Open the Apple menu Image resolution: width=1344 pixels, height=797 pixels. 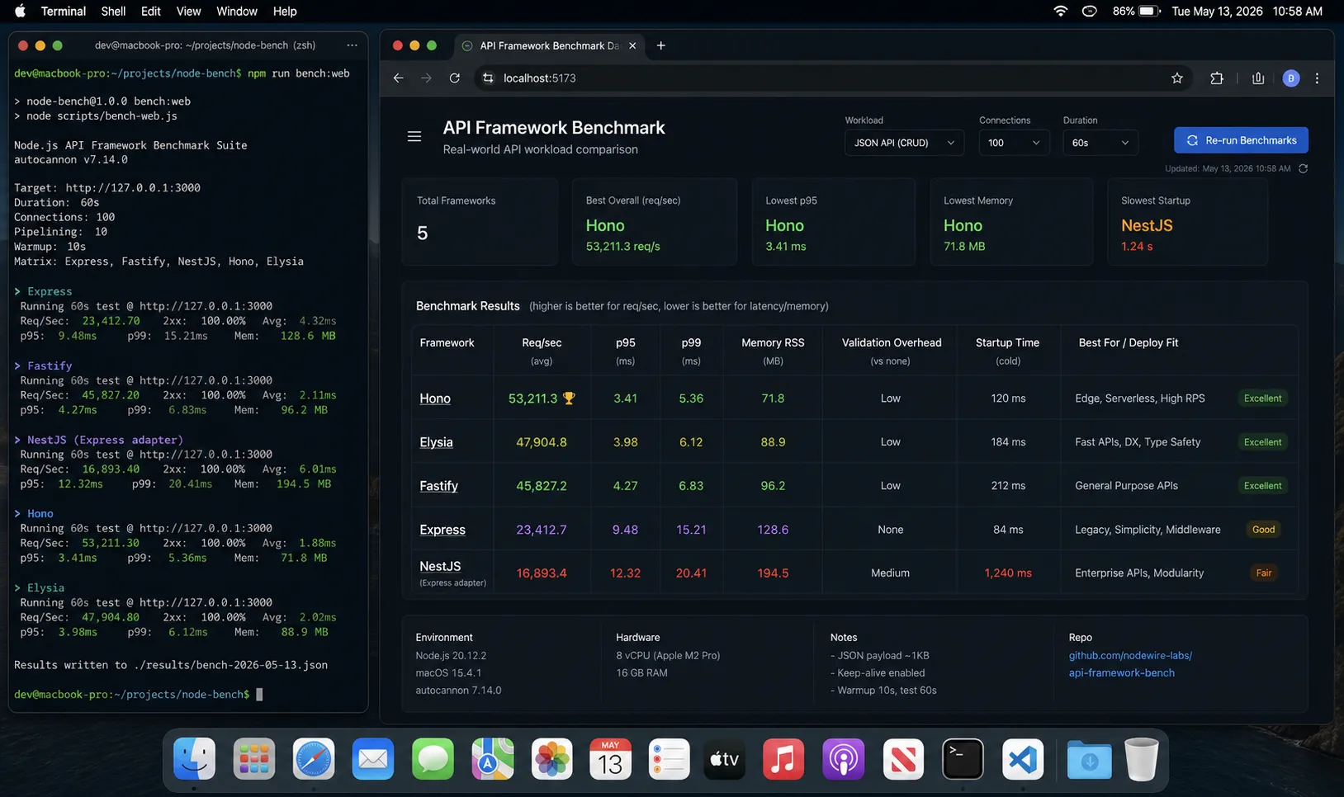(21, 11)
